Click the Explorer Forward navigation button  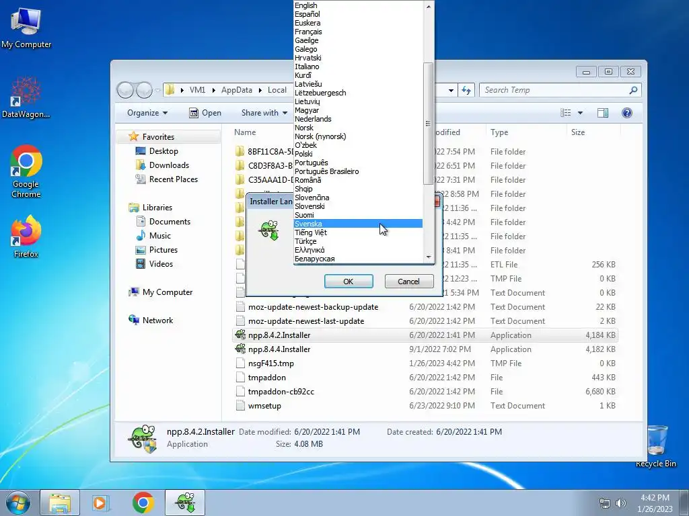[144, 90]
